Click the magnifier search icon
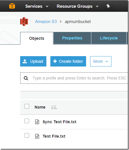This screenshot has width=129, height=150. [26, 78]
